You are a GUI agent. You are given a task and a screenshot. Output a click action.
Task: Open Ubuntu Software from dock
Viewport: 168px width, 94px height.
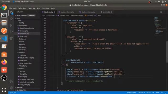(x=4, y=54)
